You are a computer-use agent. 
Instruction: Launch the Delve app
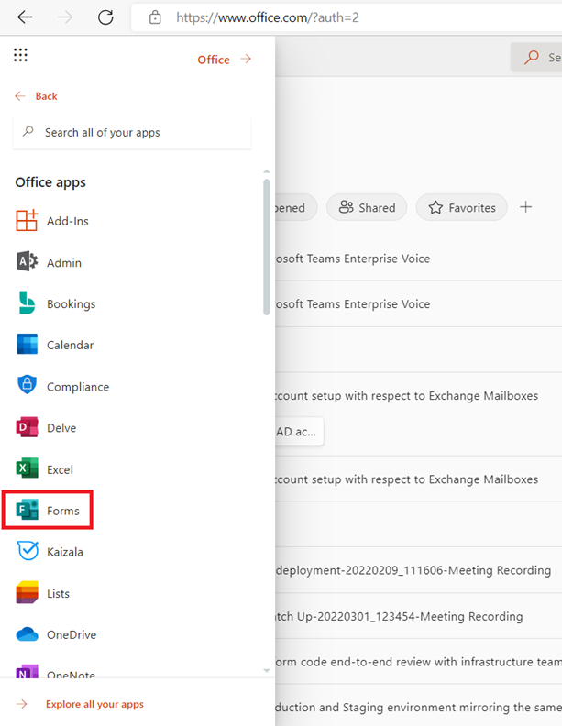click(28, 427)
